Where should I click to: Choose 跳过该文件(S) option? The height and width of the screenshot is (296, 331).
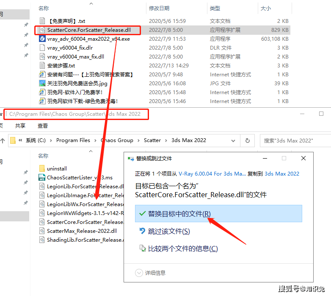coord(168,231)
